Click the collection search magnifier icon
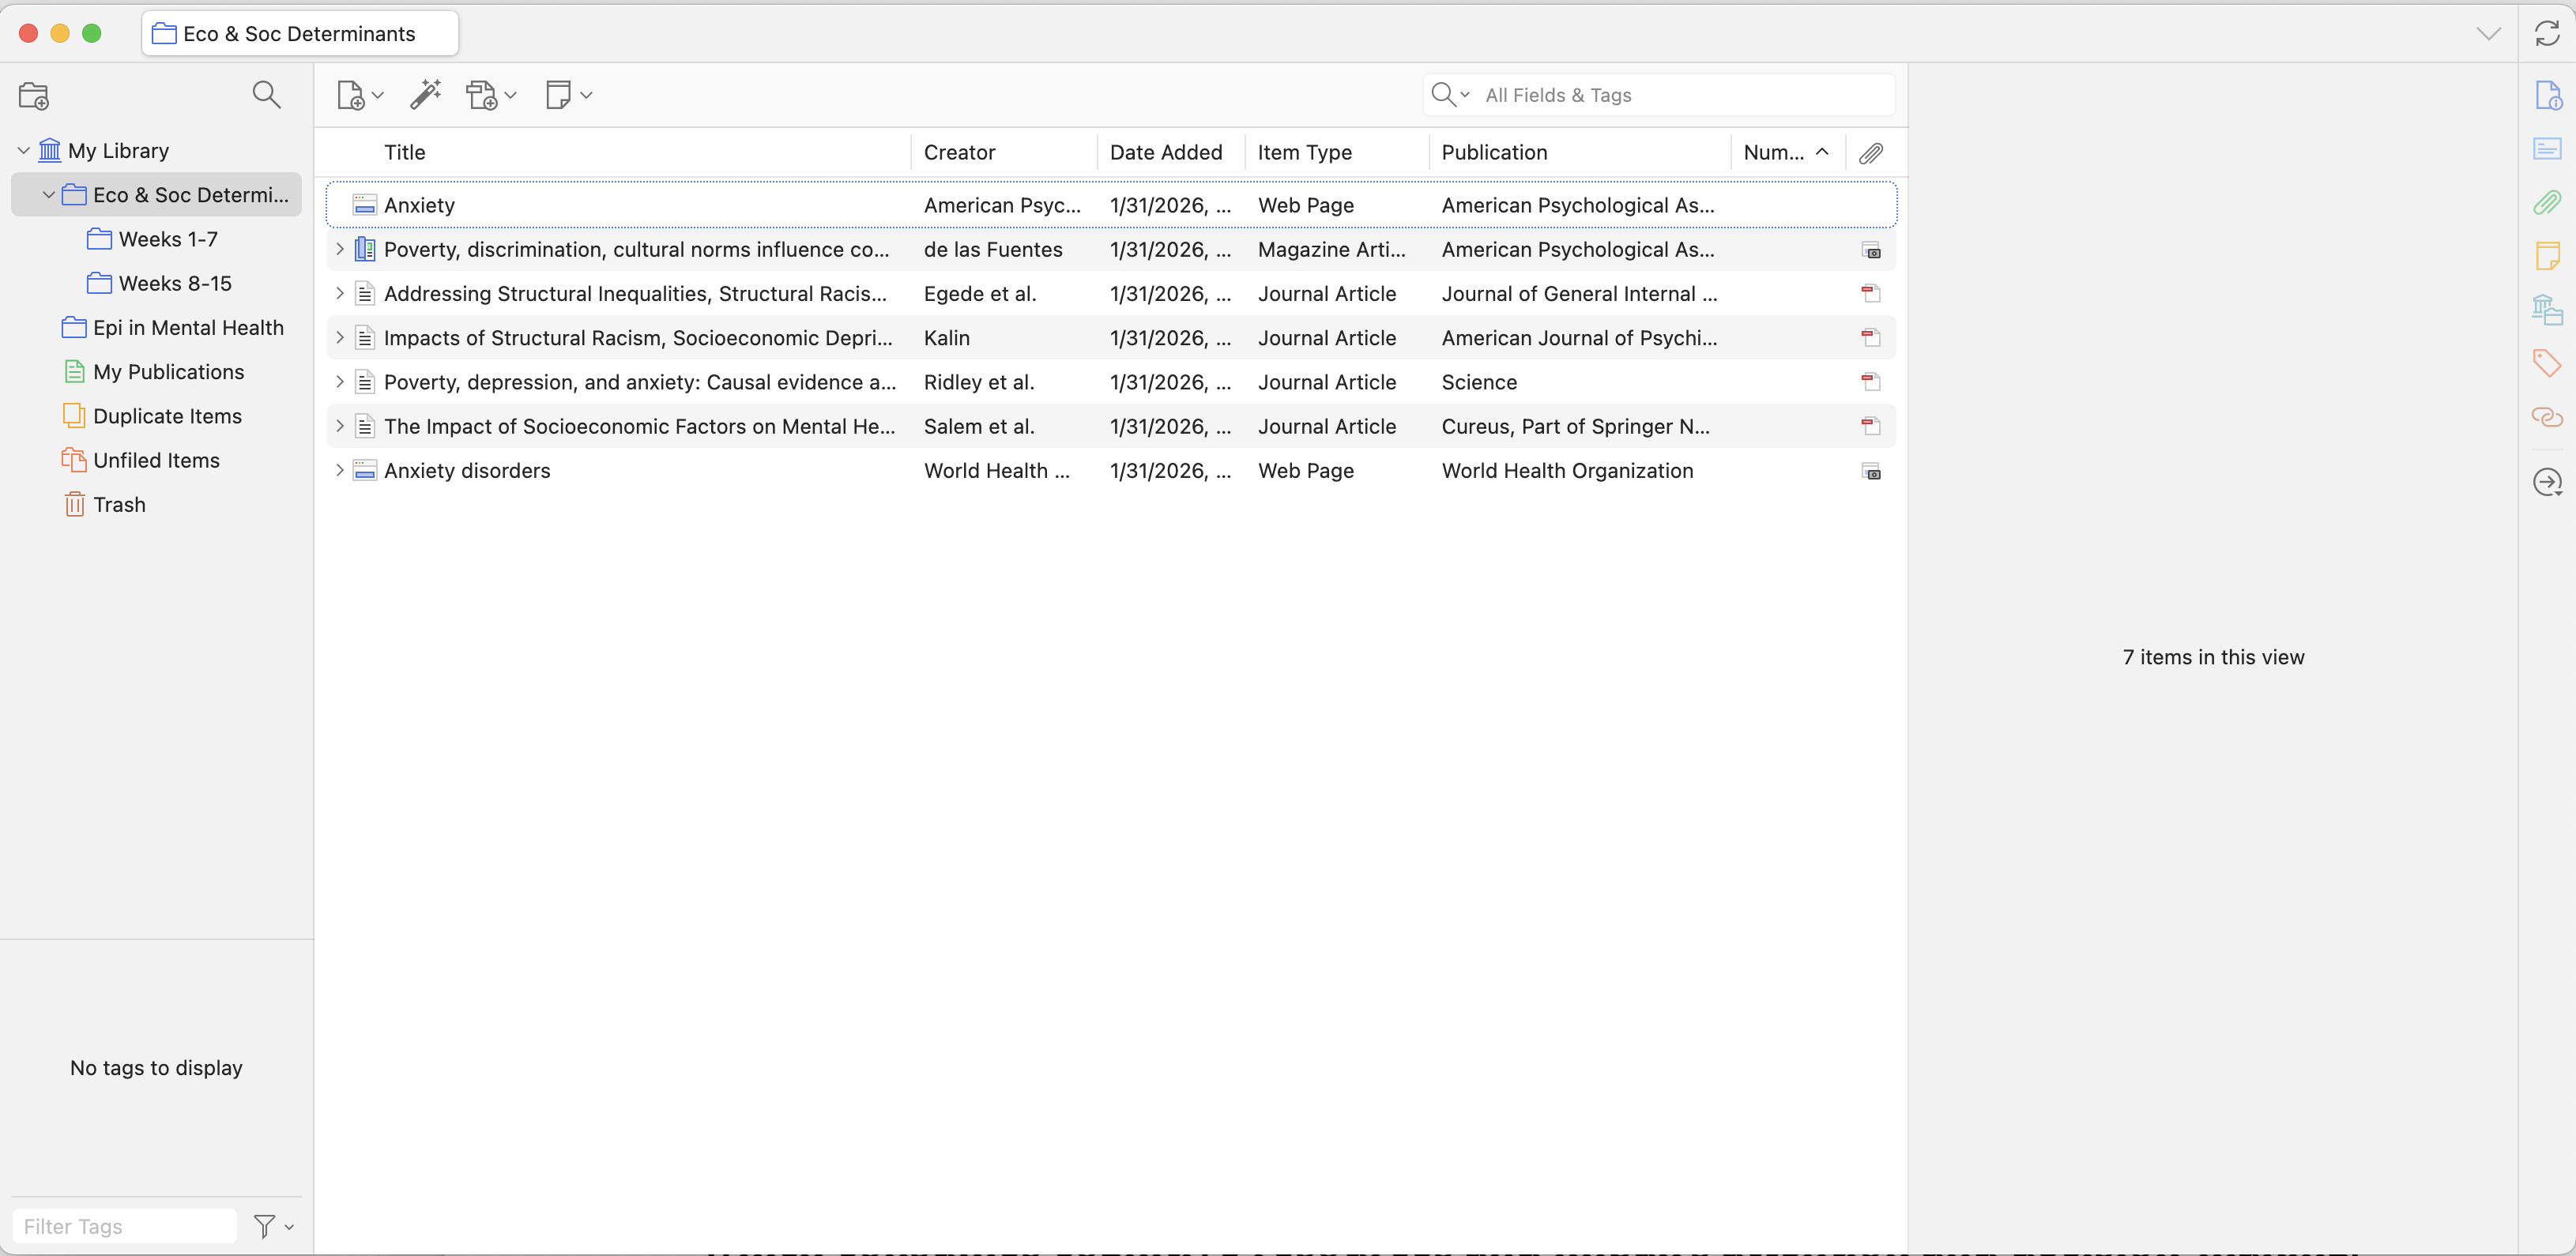This screenshot has width=2576, height=1256. coord(266,95)
